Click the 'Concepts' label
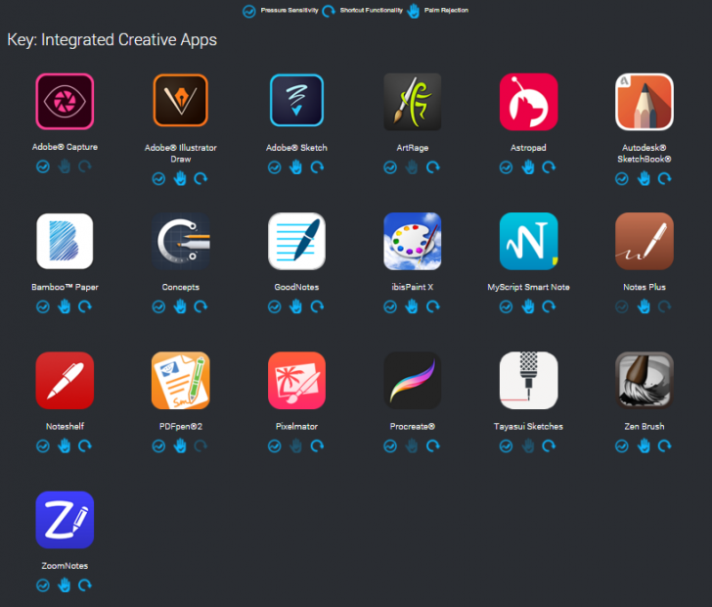Image resolution: width=712 pixels, height=607 pixels. (181, 287)
